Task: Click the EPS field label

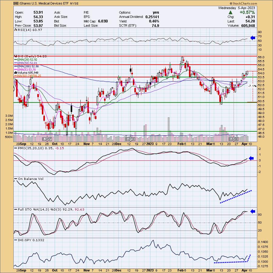Action: point(87,17)
